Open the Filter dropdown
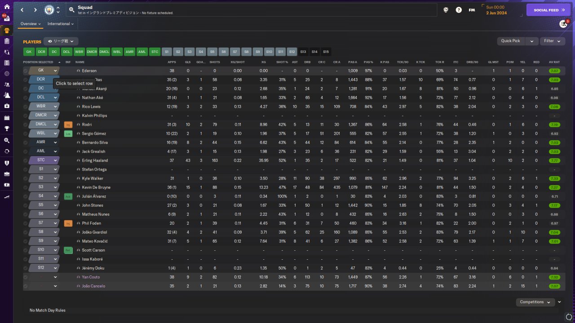This screenshot has height=323, width=575. (x=553, y=41)
